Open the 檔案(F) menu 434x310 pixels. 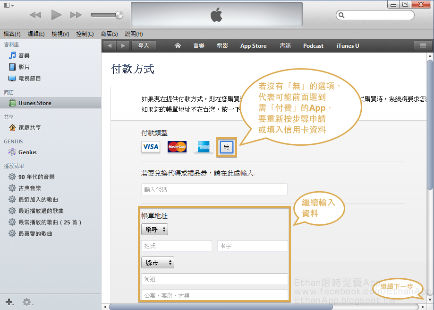(x=12, y=34)
